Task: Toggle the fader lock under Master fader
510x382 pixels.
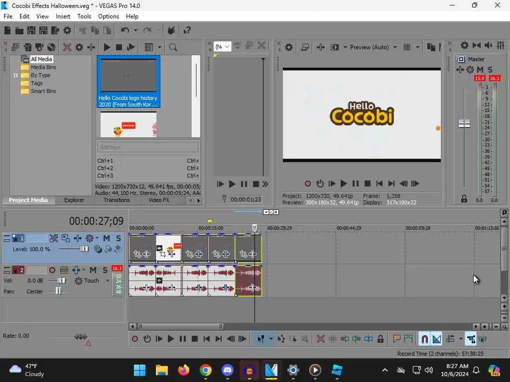Action: 464,199
